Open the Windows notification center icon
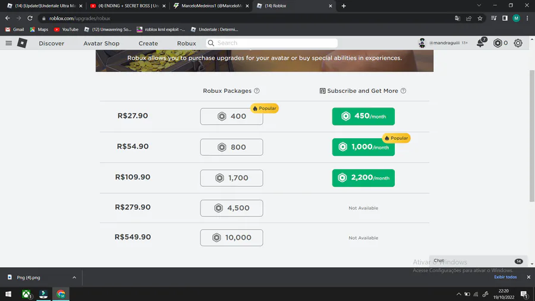Viewport: 535px width, 301px height. (x=524, y=294)
